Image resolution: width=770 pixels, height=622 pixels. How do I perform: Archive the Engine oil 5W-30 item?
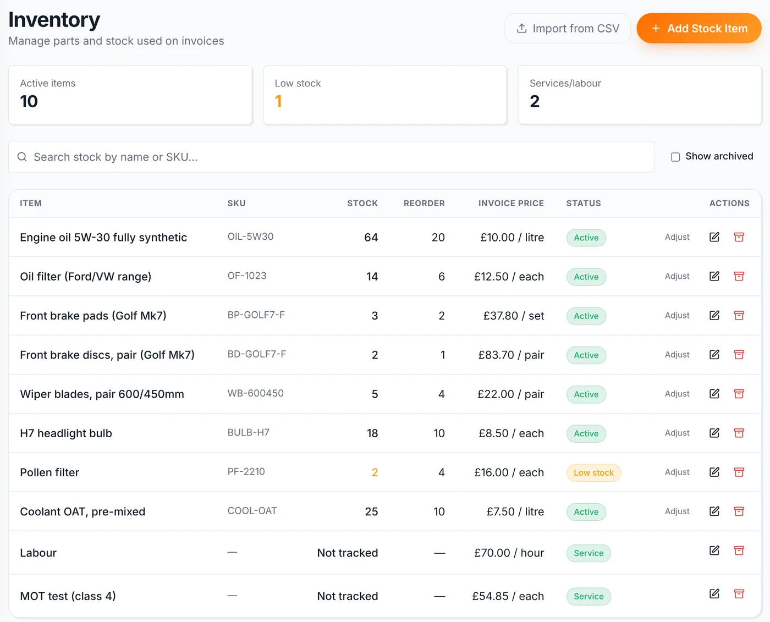(739, 237)
